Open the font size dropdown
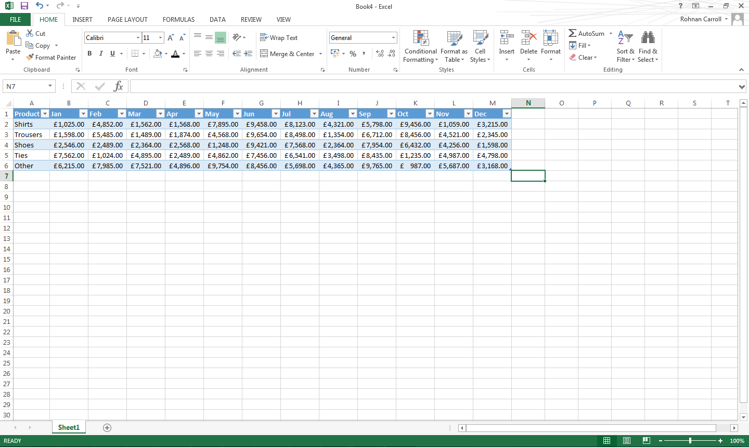 (x=161, y=37)
